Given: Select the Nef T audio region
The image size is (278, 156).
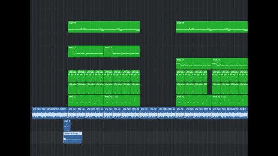Looking at the screenshot, I should pyautogui.click(x=67, y=125).
